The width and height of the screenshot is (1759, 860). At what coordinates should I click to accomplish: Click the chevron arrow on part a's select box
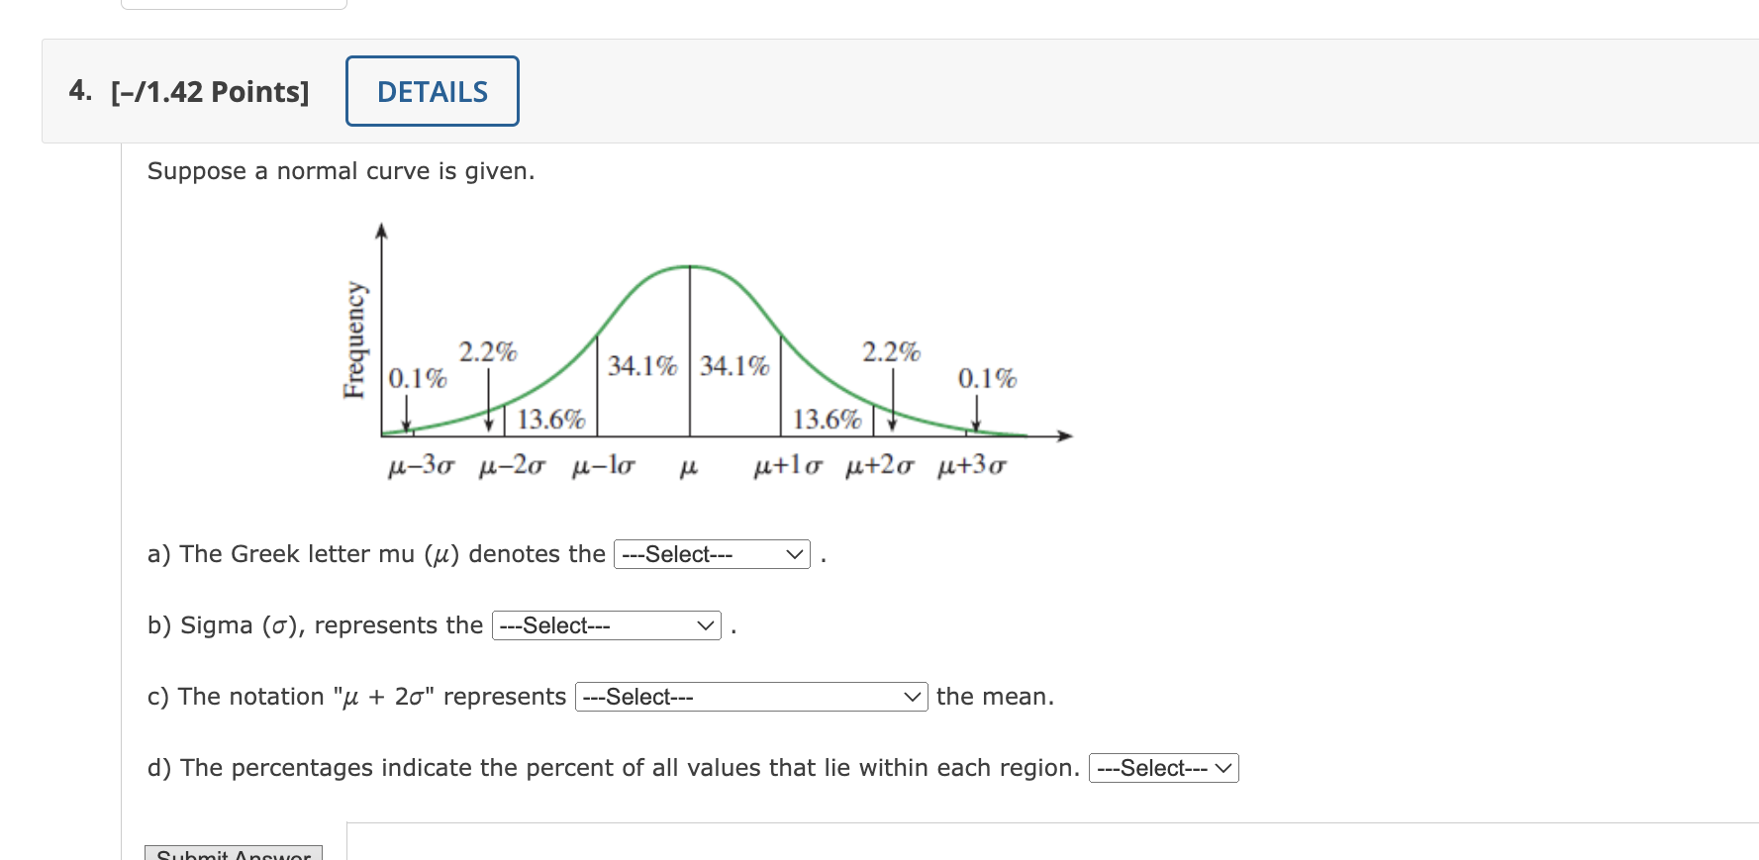click(793, 554)
